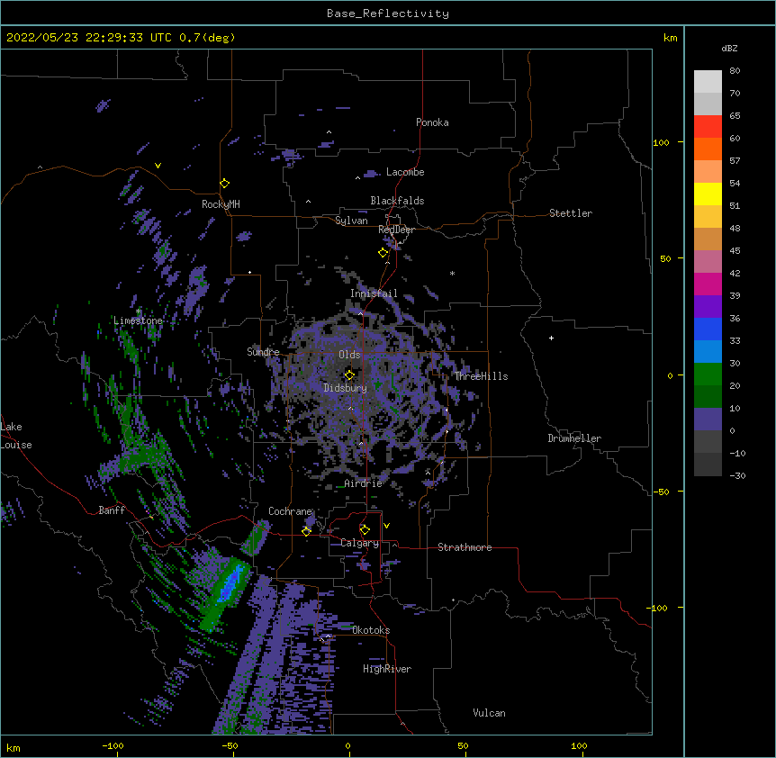The image size is (776, 758).
Task: Select the green swatch between 30 and 20
Action: (x=708, y=374)
